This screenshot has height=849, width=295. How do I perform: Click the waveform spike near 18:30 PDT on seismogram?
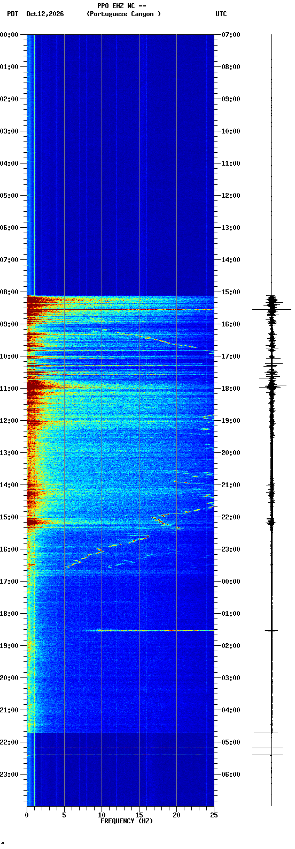click(271, 630)
